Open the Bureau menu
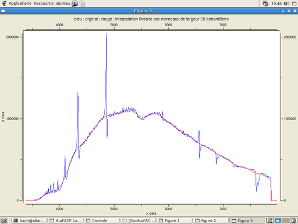Image resolution: width=298 pixels, height=224 pixels. 63,3
